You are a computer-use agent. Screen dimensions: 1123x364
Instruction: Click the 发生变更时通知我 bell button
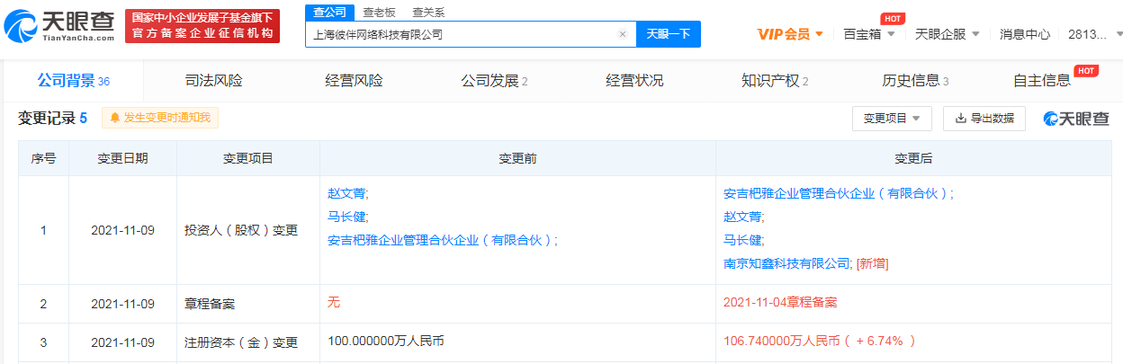pos(160,118)
